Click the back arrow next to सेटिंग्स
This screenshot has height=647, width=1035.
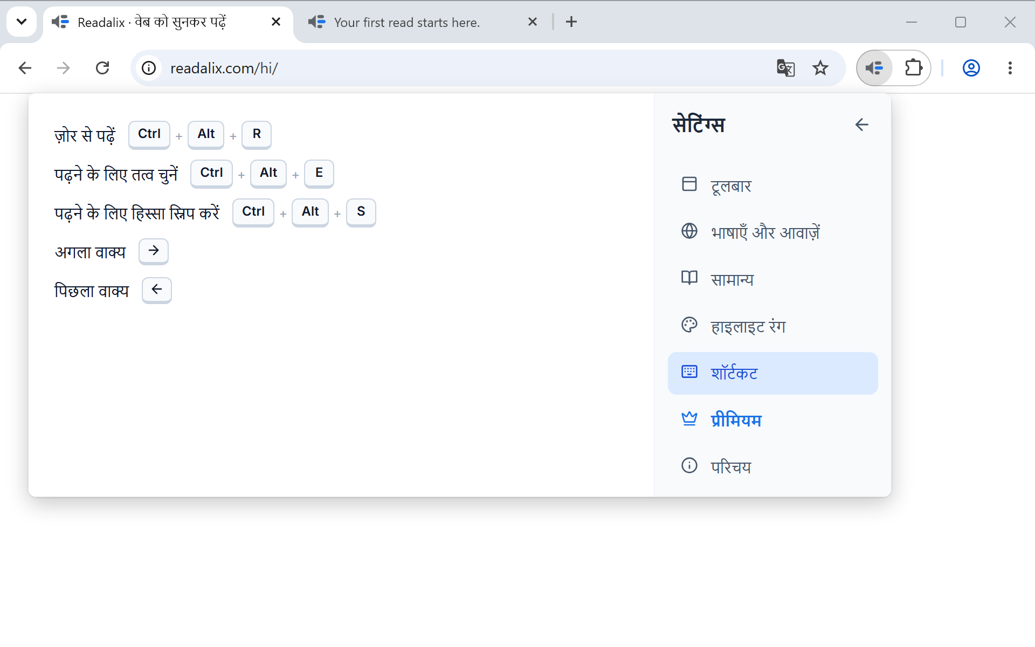(861, 125)
